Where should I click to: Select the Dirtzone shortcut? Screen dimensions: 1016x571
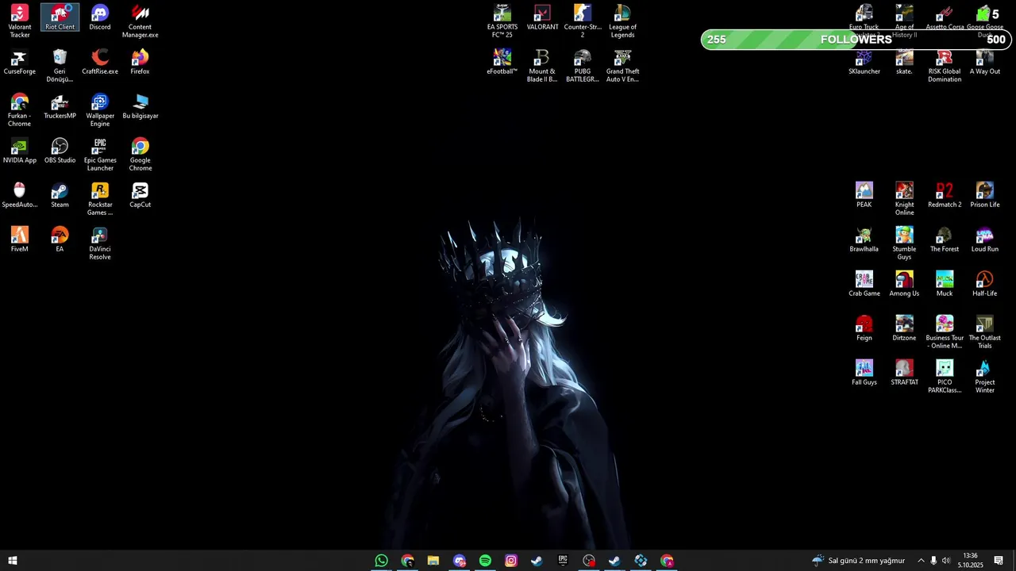click(x=904, y=328)
